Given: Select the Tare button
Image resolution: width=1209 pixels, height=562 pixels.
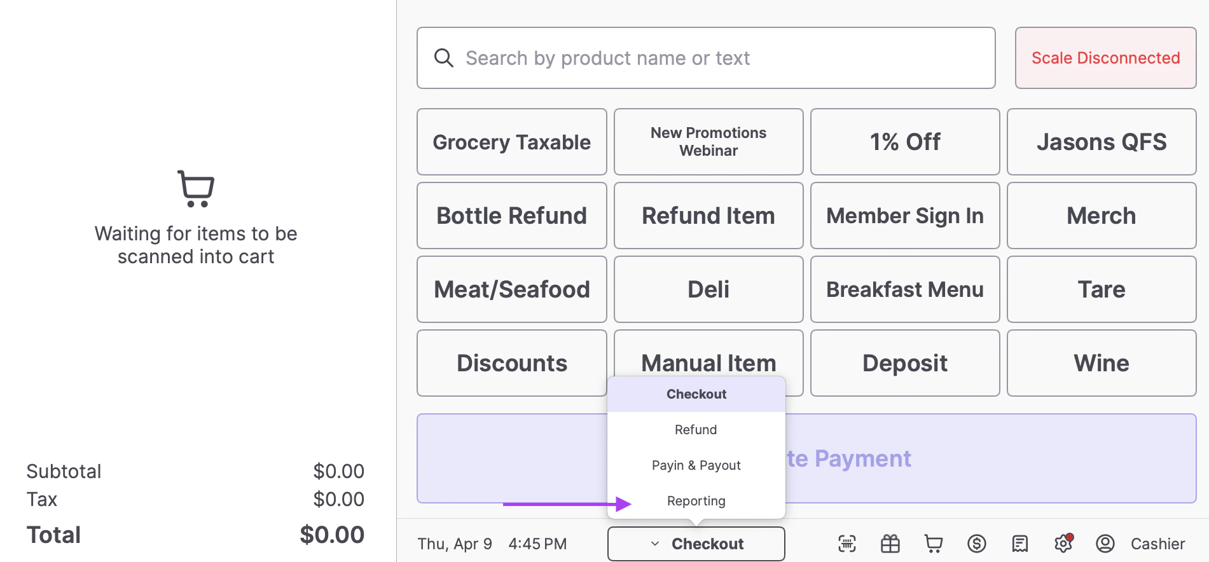Looking at the screenshot, I should point(1102,289).
